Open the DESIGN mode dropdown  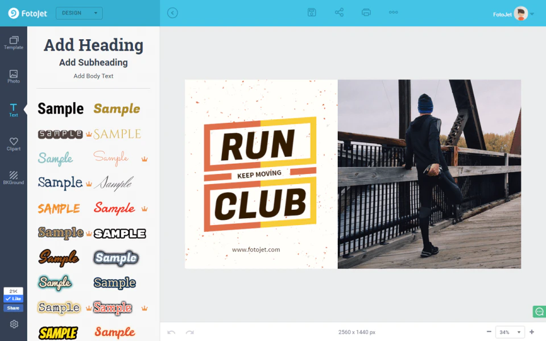click(79, 13)
